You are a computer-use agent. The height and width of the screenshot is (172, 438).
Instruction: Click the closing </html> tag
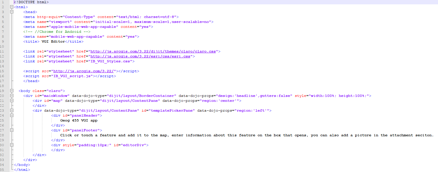(x=22, y=170)
